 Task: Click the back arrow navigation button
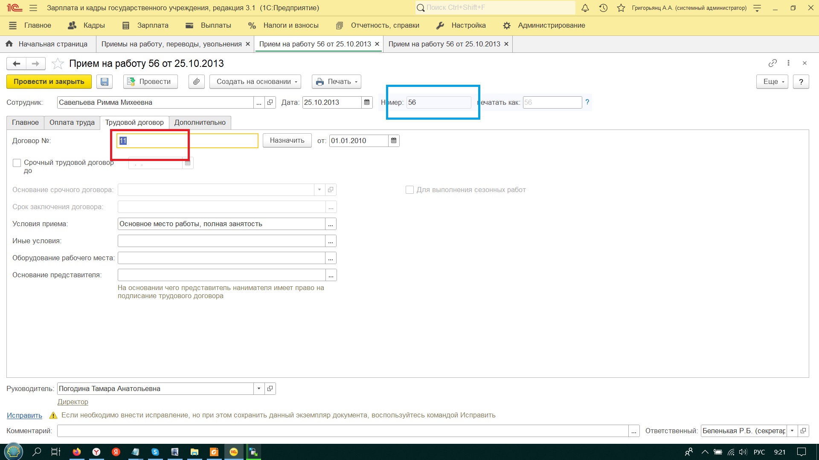(x=16, y=63)
